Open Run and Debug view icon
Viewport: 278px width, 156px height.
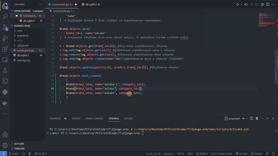pos(5,38)
